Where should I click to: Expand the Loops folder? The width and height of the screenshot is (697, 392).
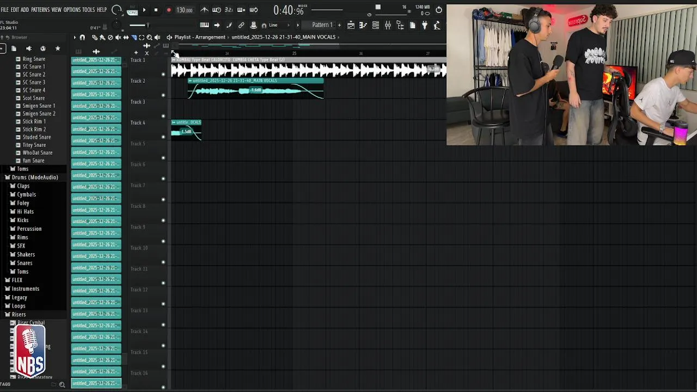click(x=15, y=306)
